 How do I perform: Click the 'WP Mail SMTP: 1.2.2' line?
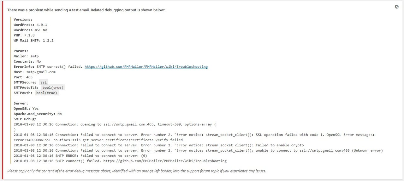pos(33,40)
